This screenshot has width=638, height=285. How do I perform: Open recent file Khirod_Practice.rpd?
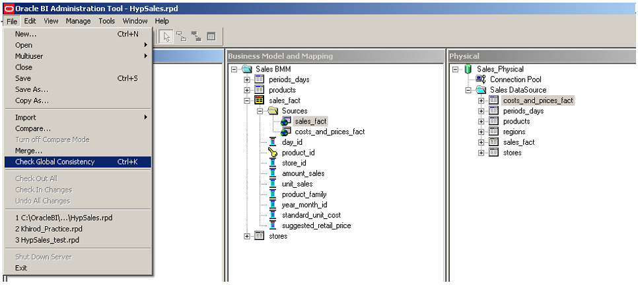(78, 229)
